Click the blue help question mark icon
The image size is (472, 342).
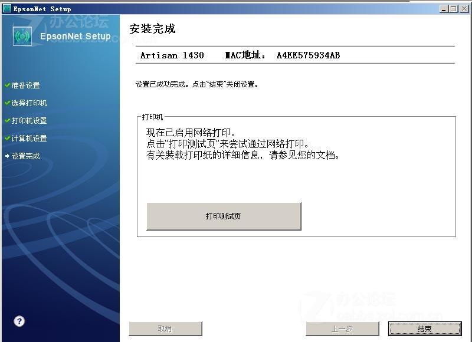tap(19, 321)
